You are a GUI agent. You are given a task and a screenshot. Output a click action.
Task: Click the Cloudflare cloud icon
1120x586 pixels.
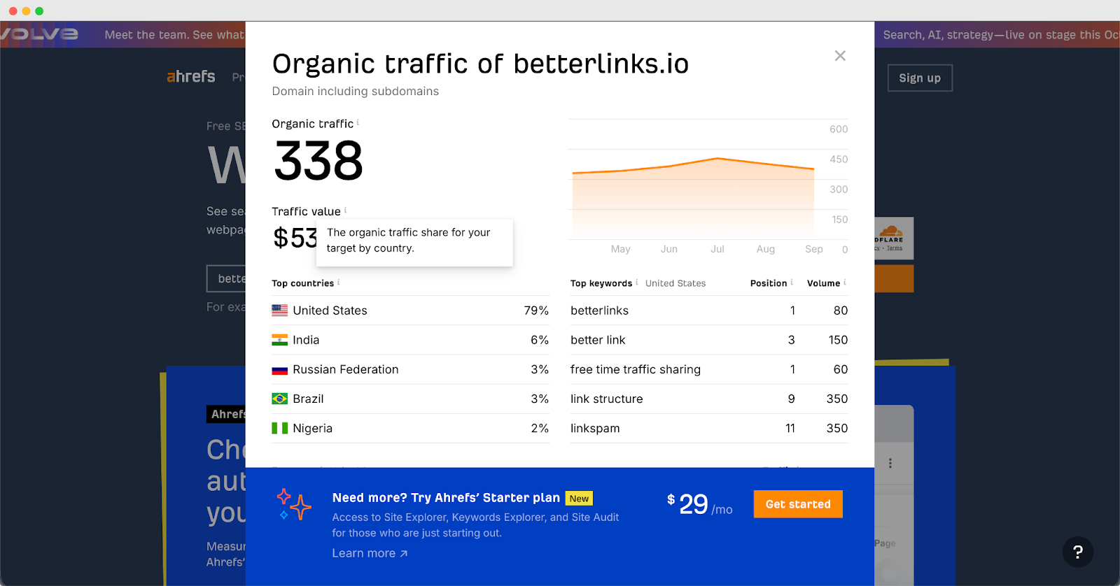pyautogui.click(x=892, y=232)
